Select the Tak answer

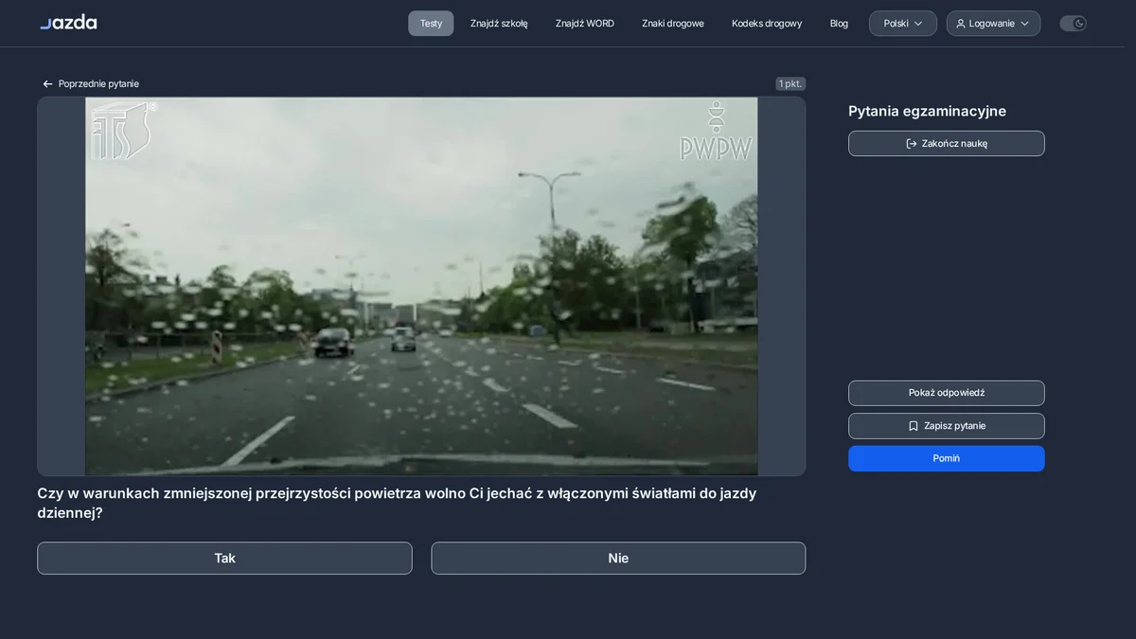click(x=224, y=559)
